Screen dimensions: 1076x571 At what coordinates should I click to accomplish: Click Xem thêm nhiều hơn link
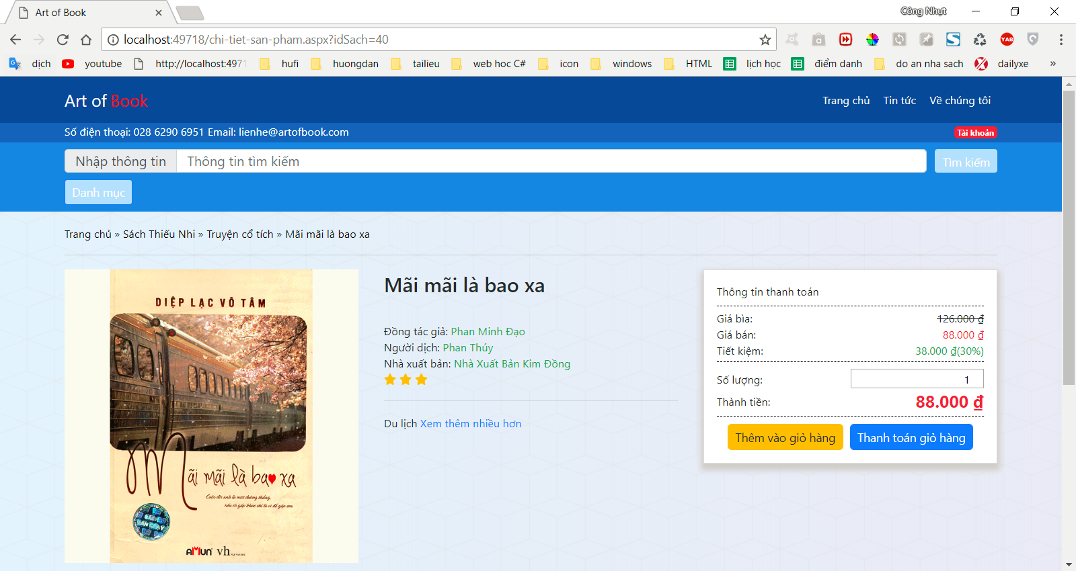471,424
